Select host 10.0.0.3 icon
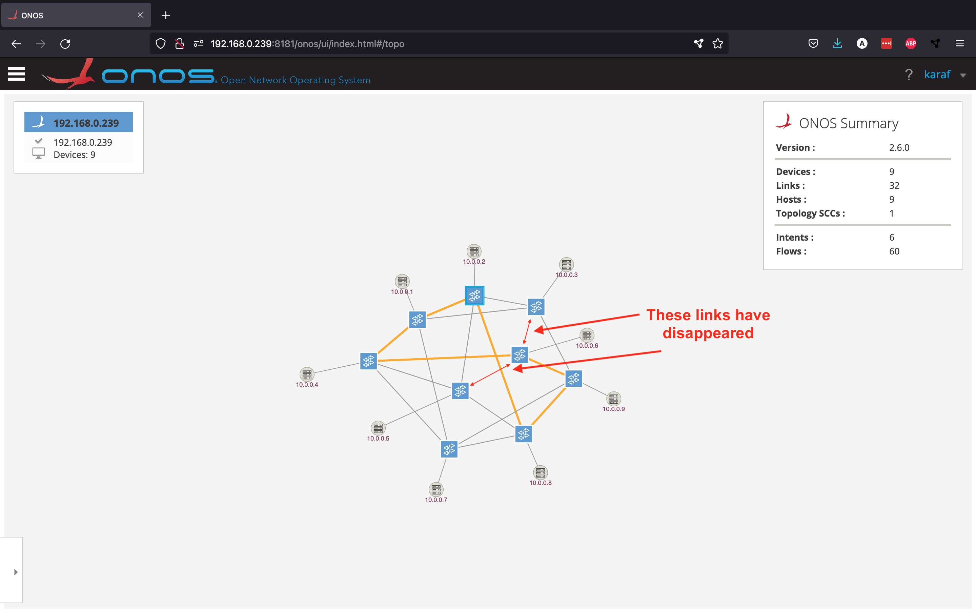Screen dimensions: 976x610 (566, 264)
